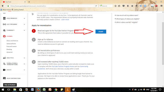Screen dimensions: 164x92
Task: Click the browser Search field
Action: click(x=106, y=6)
